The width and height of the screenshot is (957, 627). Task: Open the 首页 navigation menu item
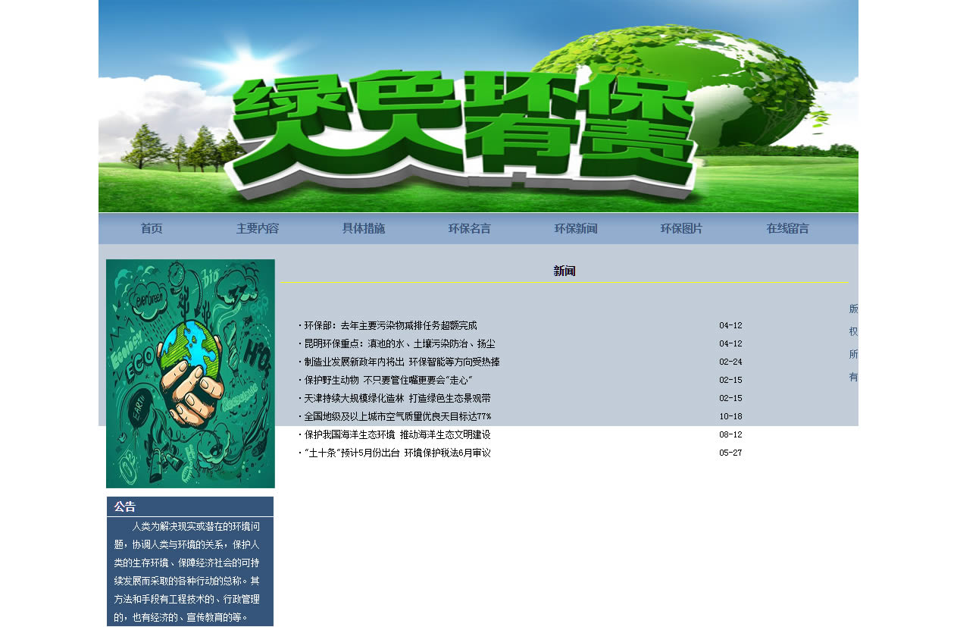152,229
